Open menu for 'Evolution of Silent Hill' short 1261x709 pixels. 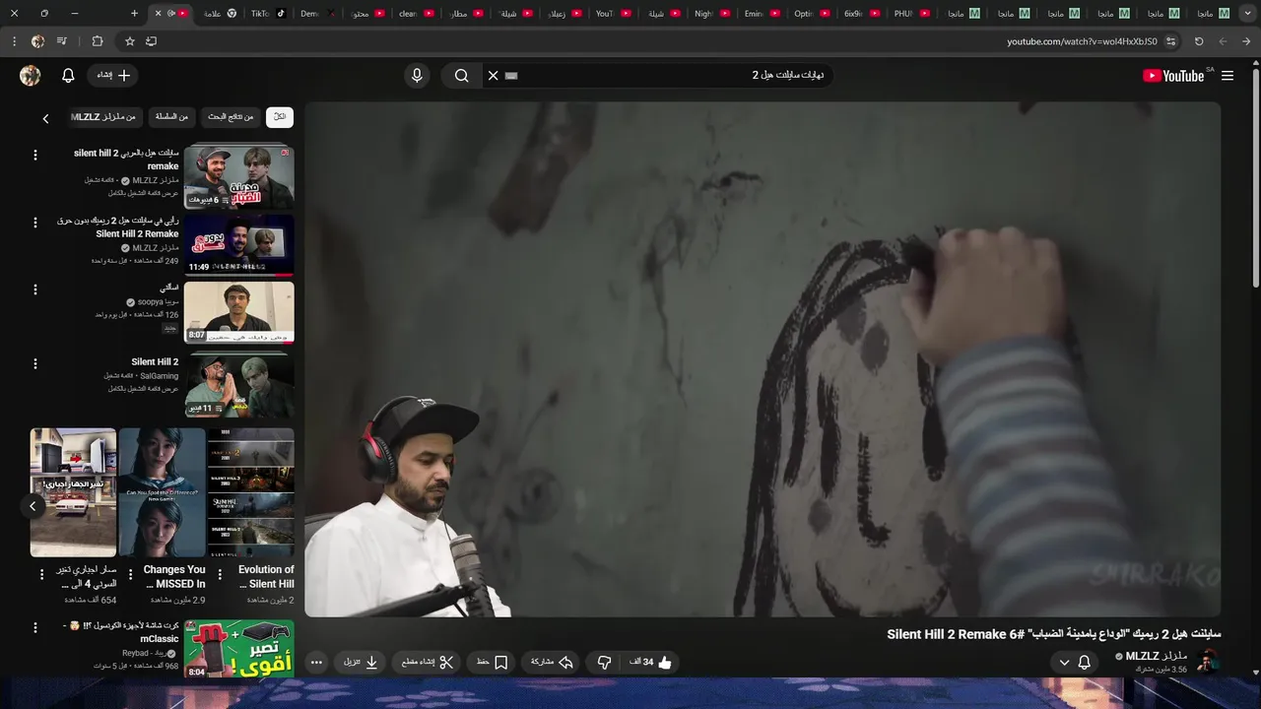pyautogui.click(x=220, y=574)
